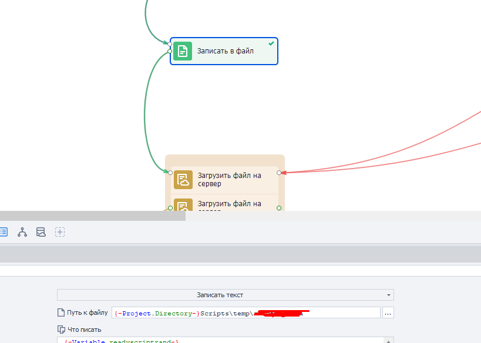Select the 'Записать в файл' block label
The image size is (481, 343).
tap(225, 51)
